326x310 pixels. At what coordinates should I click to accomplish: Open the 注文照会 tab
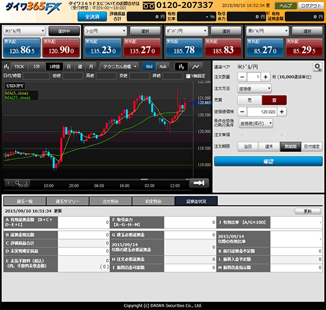[110, 201]
